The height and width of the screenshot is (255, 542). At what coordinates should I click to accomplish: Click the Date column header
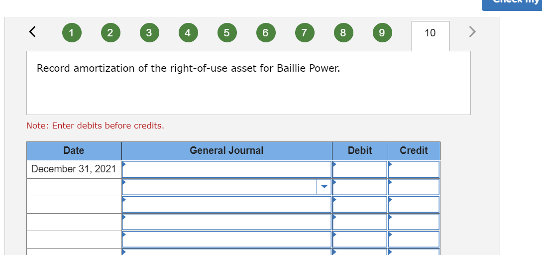pos(74,150)
